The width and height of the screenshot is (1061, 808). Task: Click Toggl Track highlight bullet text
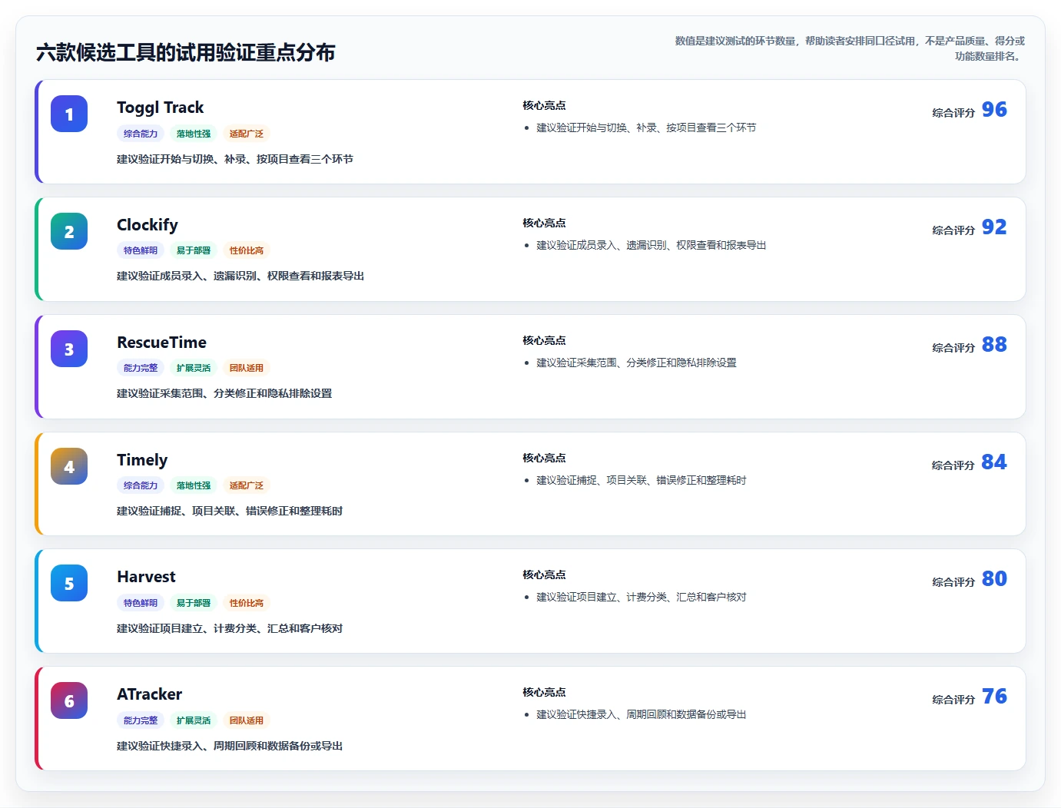pos(646,127)
